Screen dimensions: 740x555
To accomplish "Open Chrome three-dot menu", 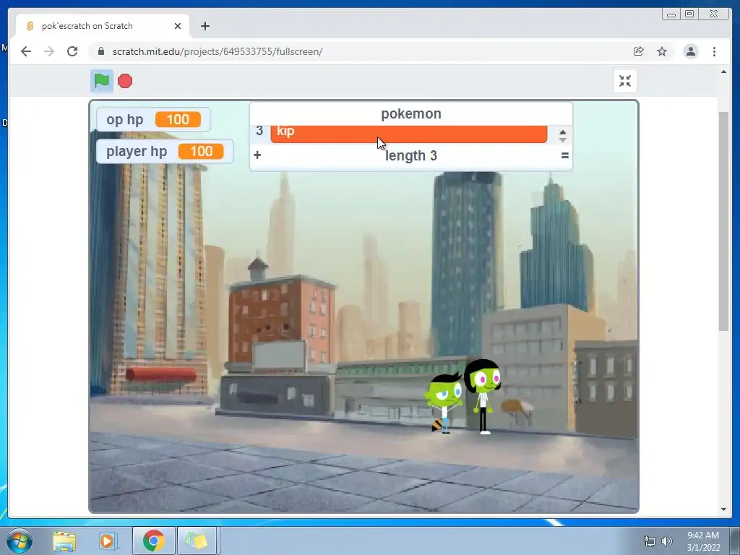I will pos(714,51).
